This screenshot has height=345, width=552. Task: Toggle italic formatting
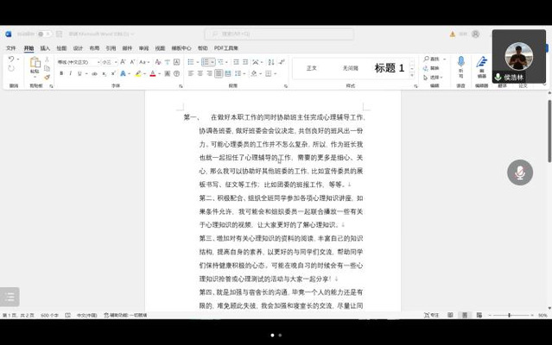[70, 74]
